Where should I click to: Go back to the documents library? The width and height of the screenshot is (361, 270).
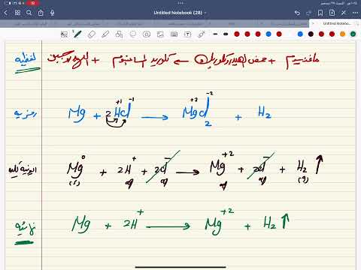pos(6,13)
